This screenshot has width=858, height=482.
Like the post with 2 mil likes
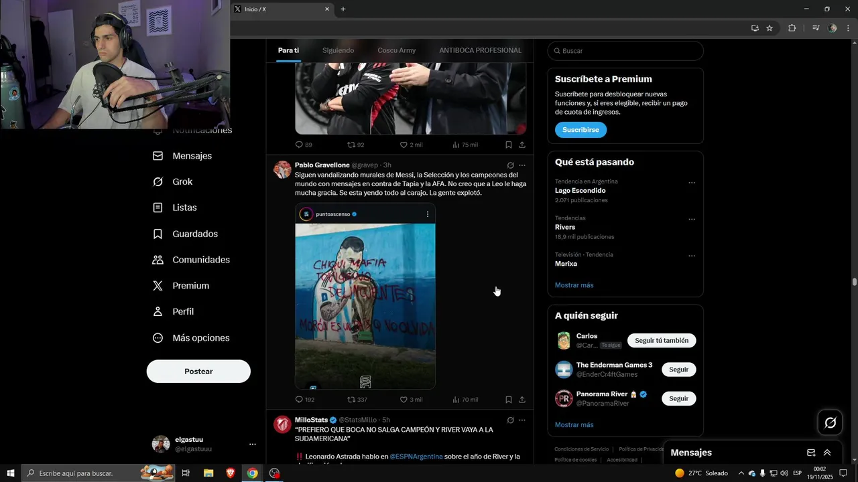[404, 145]
